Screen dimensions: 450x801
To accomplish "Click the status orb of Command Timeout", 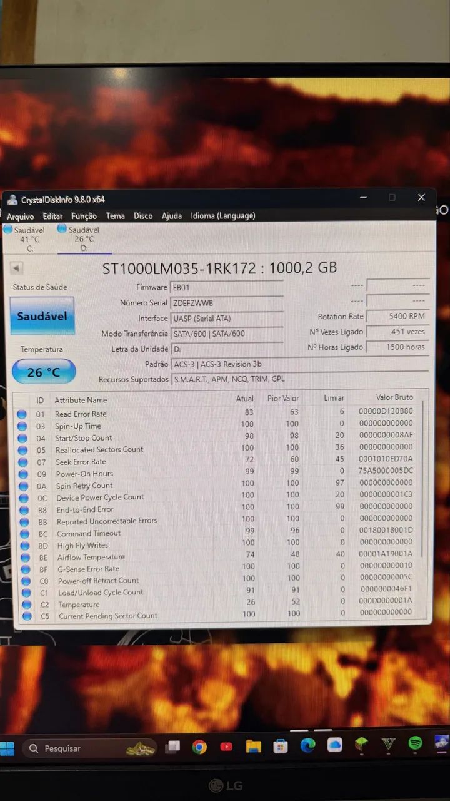I will pyautogui.click(x=25, y=534).
